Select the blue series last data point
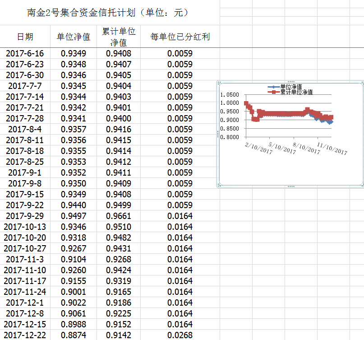 (331, 122)
